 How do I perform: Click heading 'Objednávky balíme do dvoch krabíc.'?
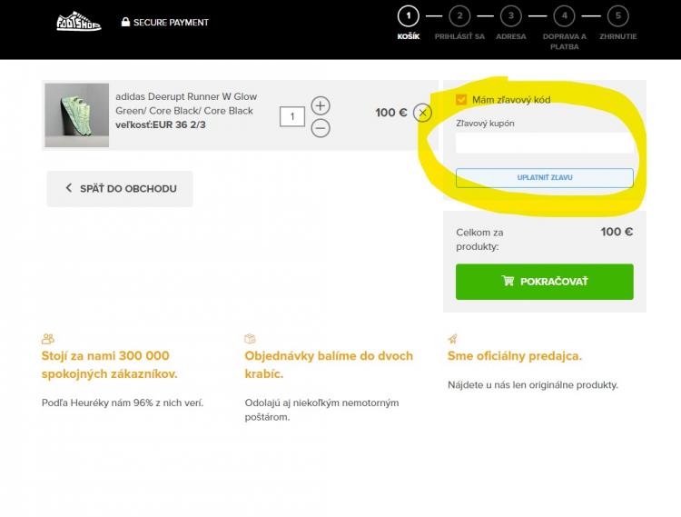(x=329, y=365)
